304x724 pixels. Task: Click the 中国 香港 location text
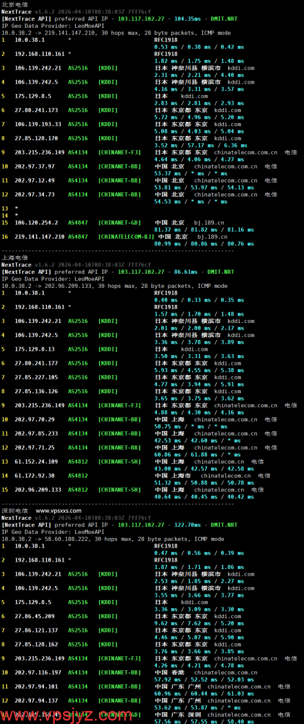pos(170,672)
